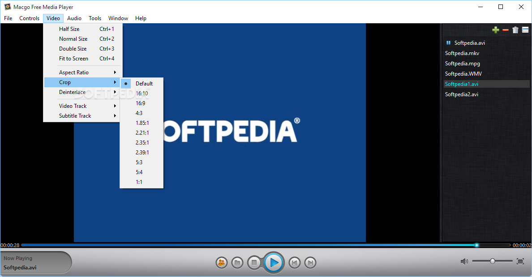Click the seek bar's played portion
The width and height of the screenshot is (532, 277).
point(249,245)
